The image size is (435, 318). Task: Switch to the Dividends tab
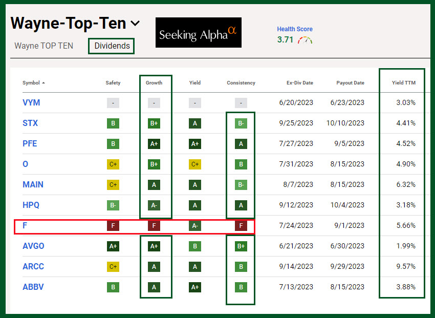click(x=112, y=46)
